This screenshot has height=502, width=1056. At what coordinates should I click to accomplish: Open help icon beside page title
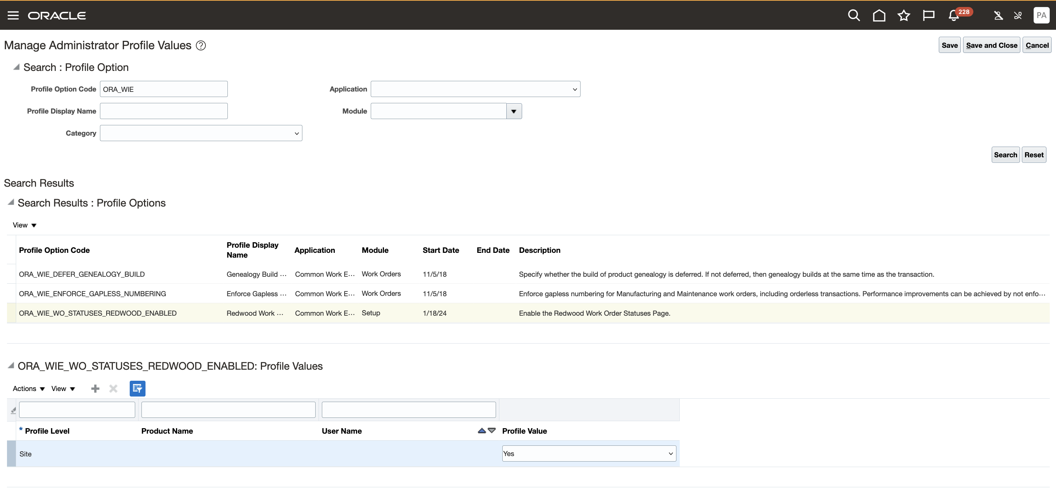[x=201, y=46]
